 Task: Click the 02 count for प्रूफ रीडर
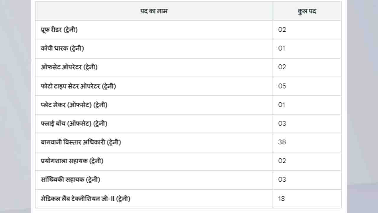point(282,30)
